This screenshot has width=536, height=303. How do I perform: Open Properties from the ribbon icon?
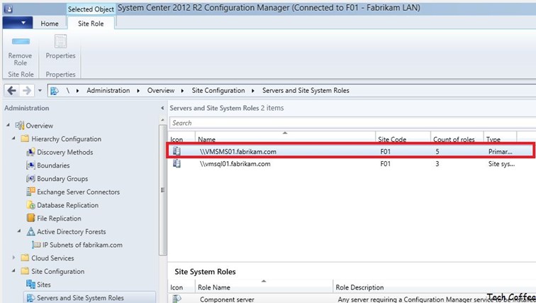pos(60,41)
